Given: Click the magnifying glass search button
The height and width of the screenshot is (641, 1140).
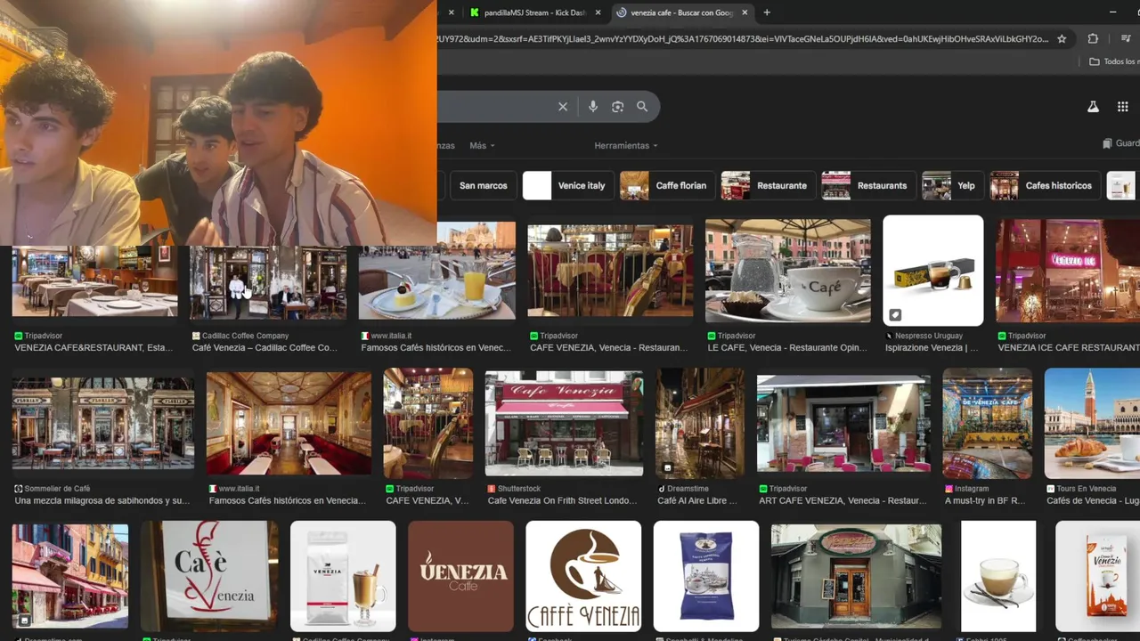Looking at the screenshot, I should [x=642, y=107].
